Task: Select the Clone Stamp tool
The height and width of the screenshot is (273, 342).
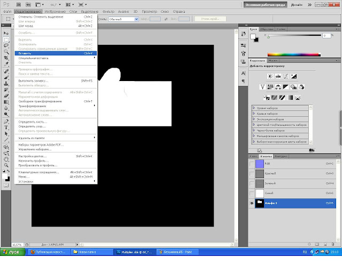Action: click(x=6, y=84)
